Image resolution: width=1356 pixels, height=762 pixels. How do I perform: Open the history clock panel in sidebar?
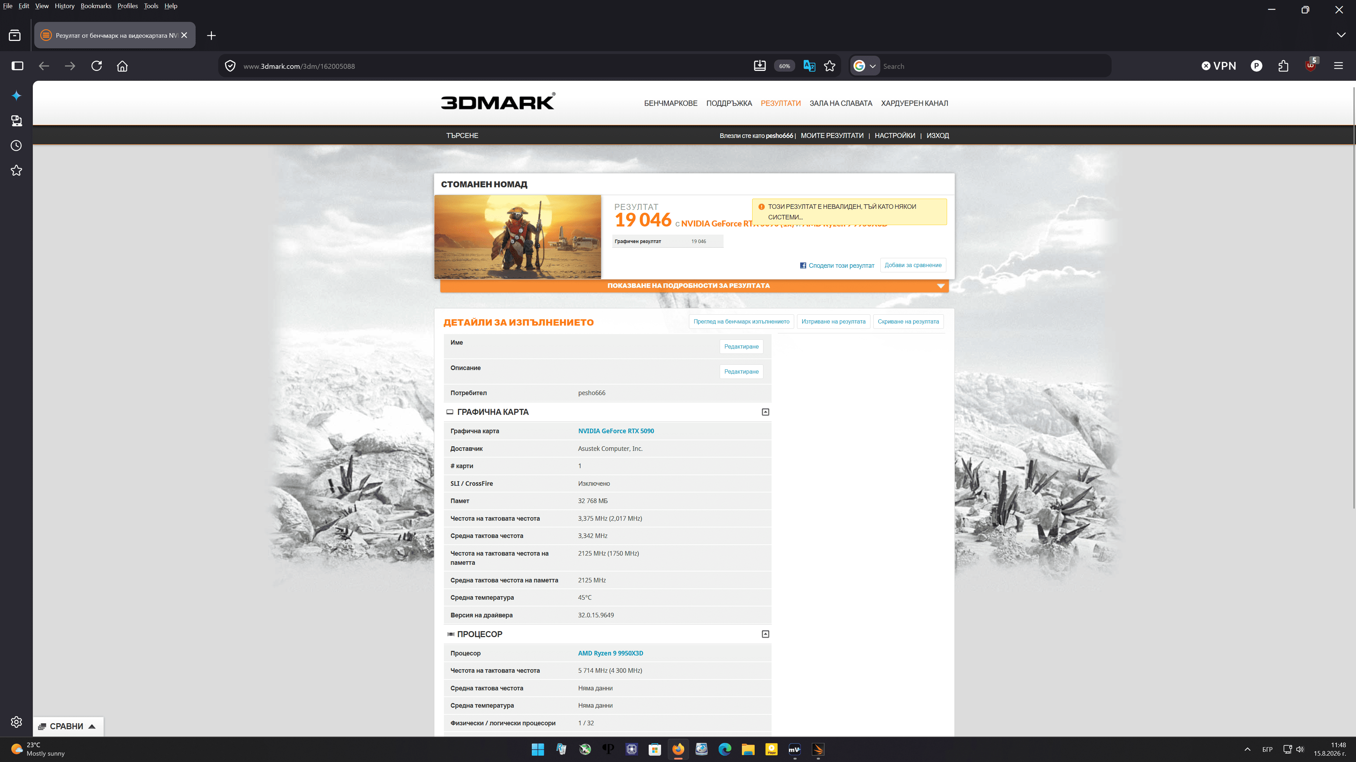pyautogui.click(x=16, y=146)
